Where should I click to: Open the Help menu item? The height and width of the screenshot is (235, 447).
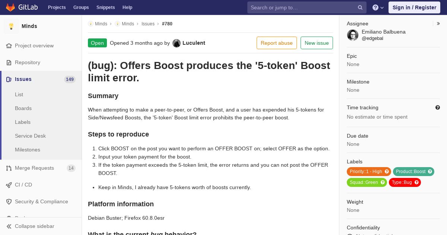pos(127,7)
